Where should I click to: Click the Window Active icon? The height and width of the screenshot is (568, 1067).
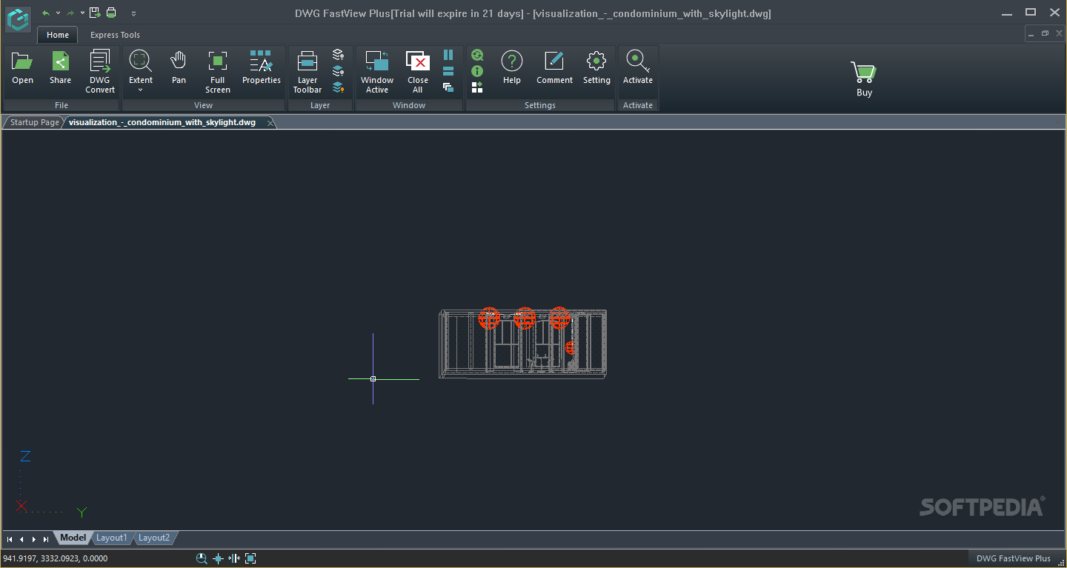pos(377,72)
